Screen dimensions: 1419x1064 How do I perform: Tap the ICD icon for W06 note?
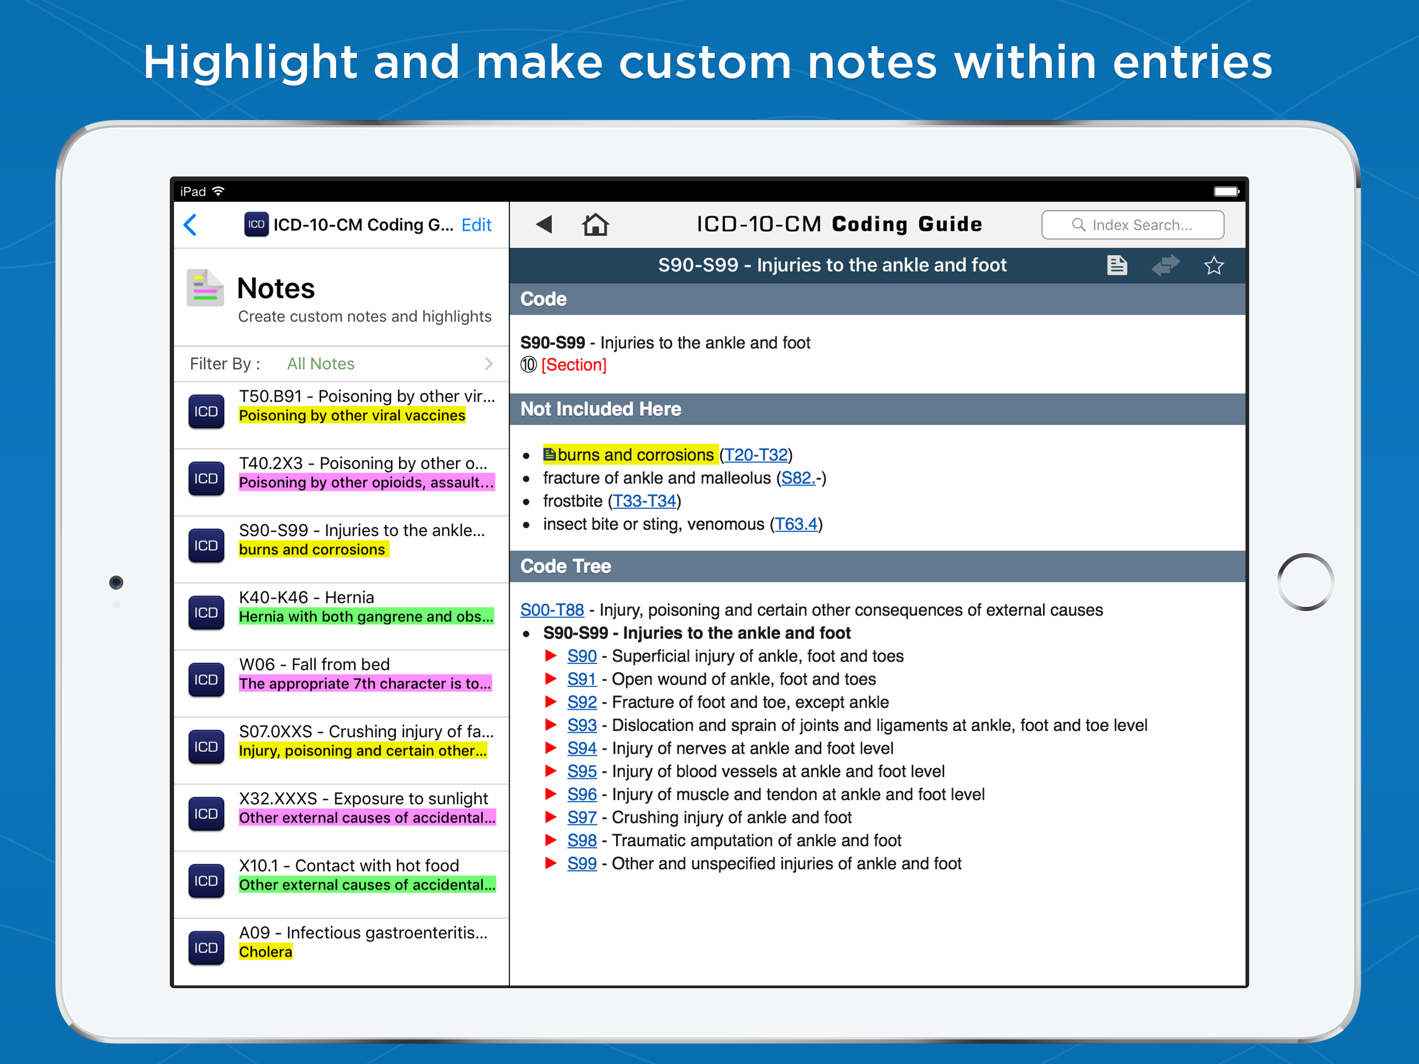pyautogui.click(x=206, y=680)
